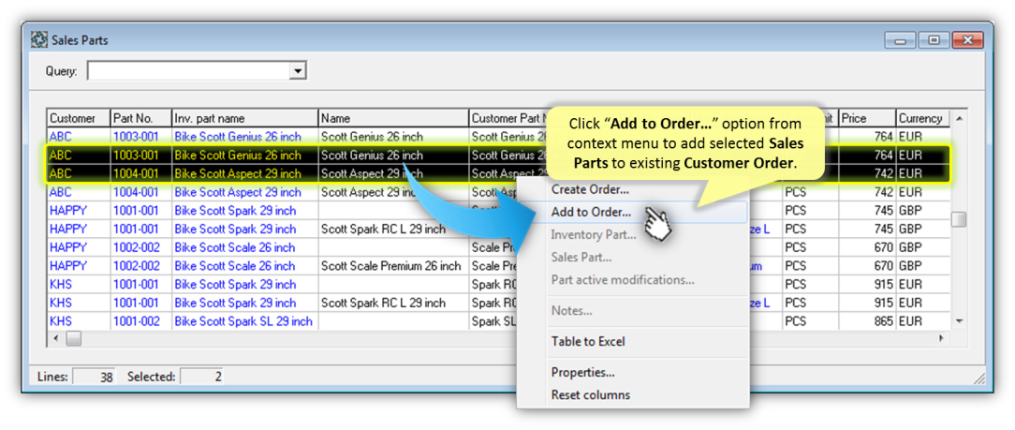Select the Bike Scott Spark SL 29 inch cell

[245, 321]
